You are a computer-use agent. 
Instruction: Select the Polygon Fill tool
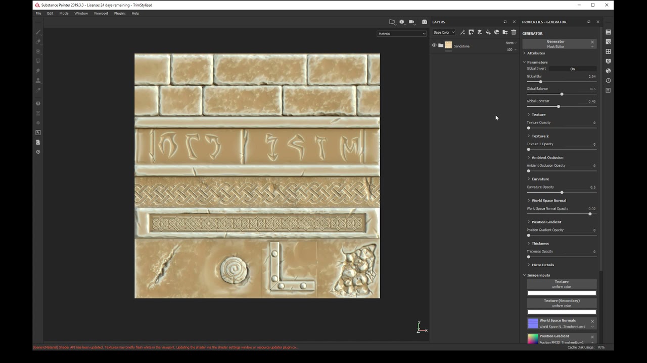point(38,61)
